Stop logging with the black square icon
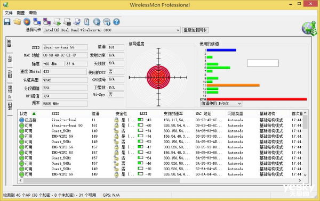320x201 pixels. (x=67, y=22)
